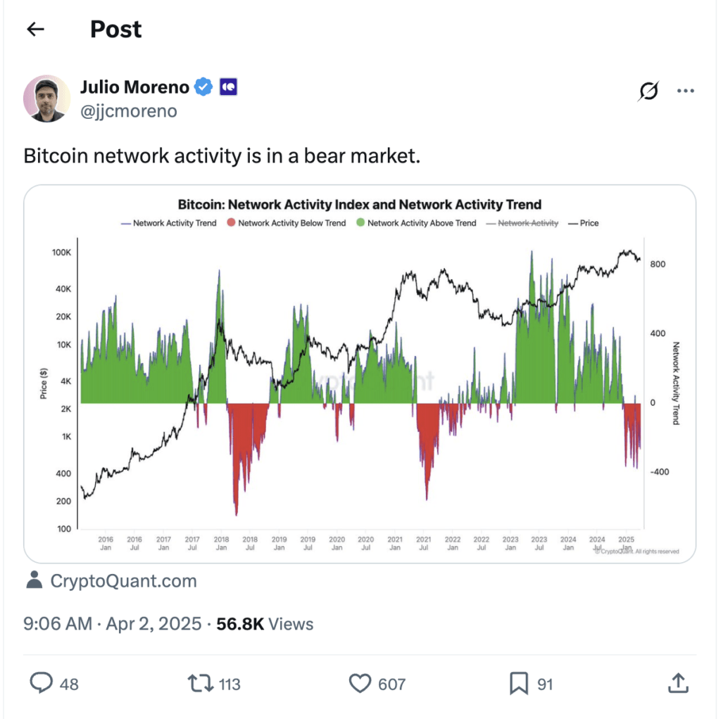Click the blue verified checkmark badge

[203, 87]
